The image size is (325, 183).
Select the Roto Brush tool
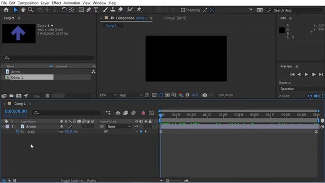click(x=130, y=10)
